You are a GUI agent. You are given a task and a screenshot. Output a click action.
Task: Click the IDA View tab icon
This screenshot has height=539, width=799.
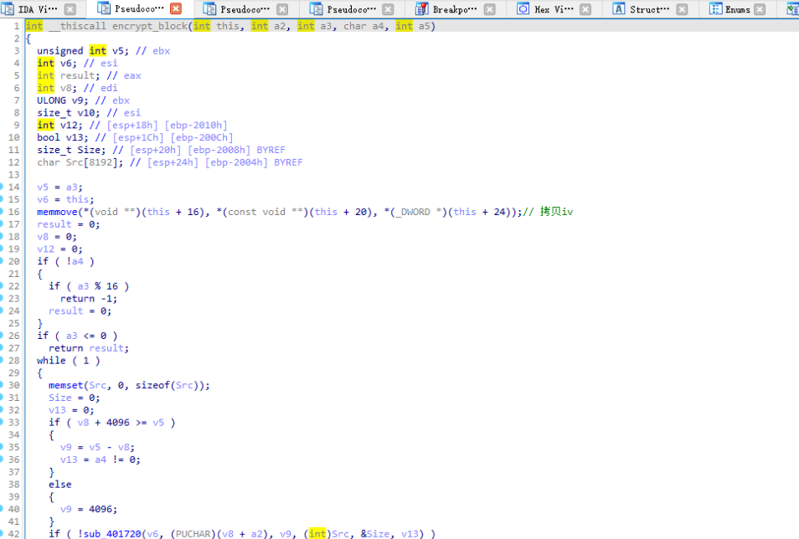coord(8,9)
